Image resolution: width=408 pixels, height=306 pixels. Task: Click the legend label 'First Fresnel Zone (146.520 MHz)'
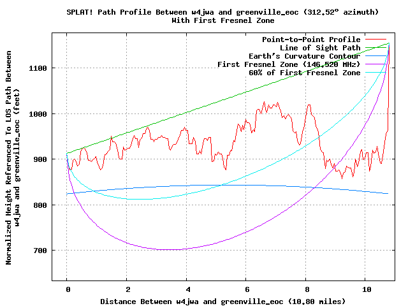point(289,64)
